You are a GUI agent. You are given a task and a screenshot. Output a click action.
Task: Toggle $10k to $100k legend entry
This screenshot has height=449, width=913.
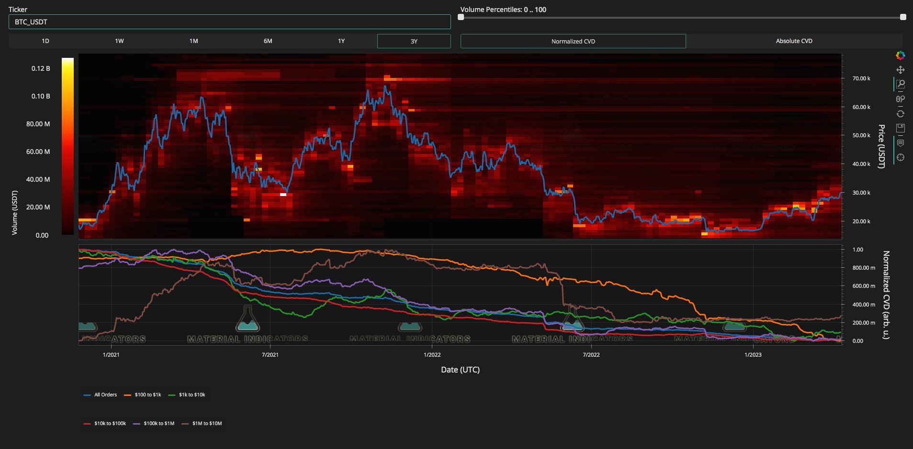(110, 424)
